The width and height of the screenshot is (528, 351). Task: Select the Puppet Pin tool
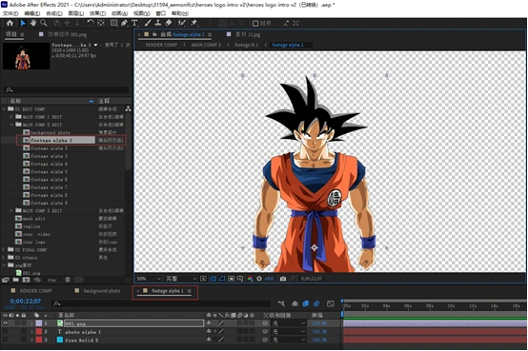tap(194, 23)
